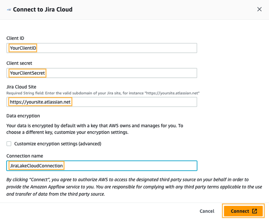Click the "Jira Cloud Site" field label
Image resolution: width=269 pixels, height=219 pixels.
21,87
